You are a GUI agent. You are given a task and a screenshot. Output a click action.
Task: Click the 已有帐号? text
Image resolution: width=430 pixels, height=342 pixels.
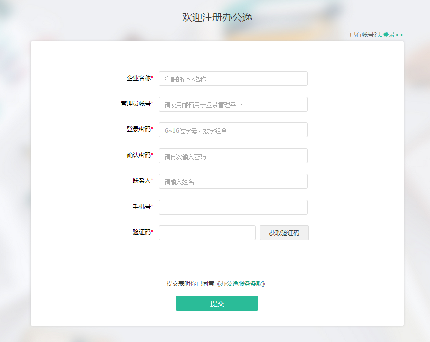point(363,35)
